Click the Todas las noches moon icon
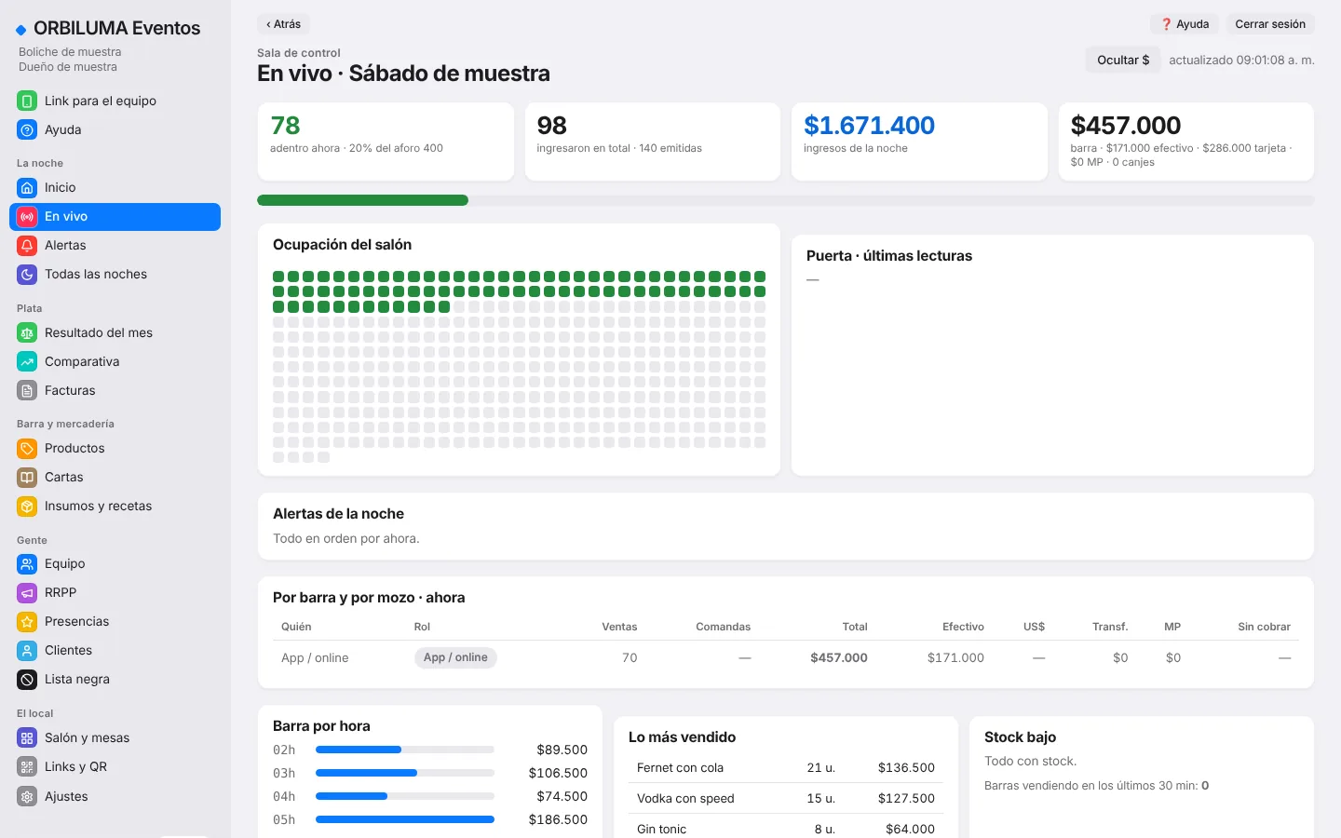 (27, 274)
